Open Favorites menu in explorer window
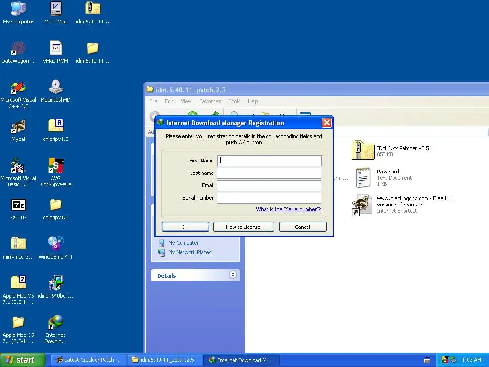The width and height of the screenshot is (489, 367). coord(210,101)
